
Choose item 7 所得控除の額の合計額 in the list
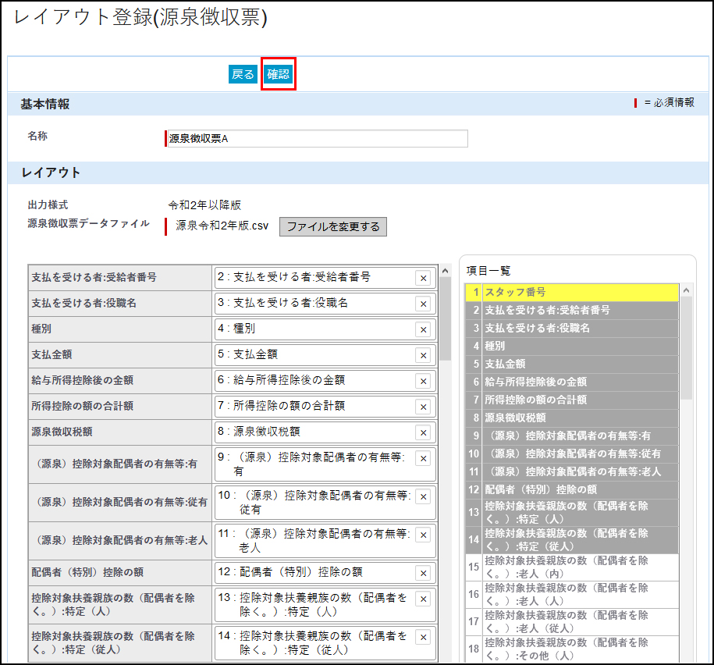click(572, 400)
